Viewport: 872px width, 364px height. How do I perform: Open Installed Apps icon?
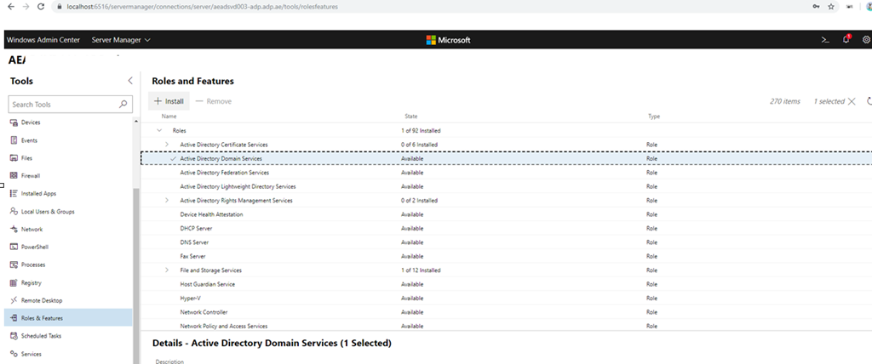[14, 194]
